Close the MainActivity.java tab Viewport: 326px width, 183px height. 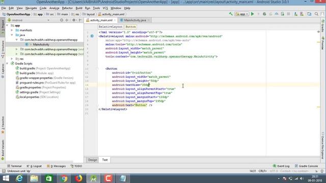pos(148,20)
